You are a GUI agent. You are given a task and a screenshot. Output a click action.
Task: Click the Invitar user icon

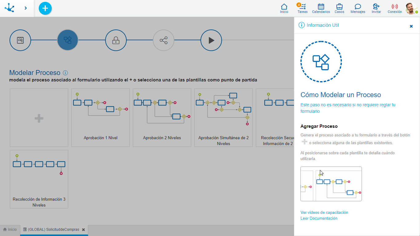[x=376, y=8]
